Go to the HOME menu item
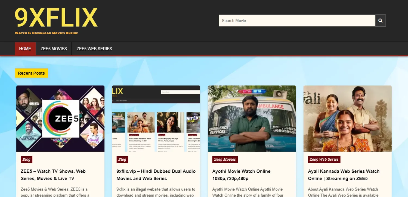The image size is (408, 197). [x=25, y=49]
